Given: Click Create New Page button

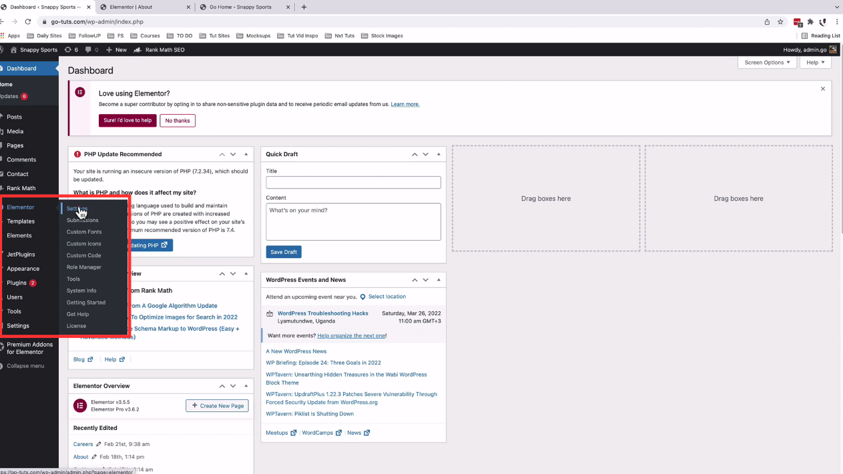Looking at the screenshot, I should point(217,405).
